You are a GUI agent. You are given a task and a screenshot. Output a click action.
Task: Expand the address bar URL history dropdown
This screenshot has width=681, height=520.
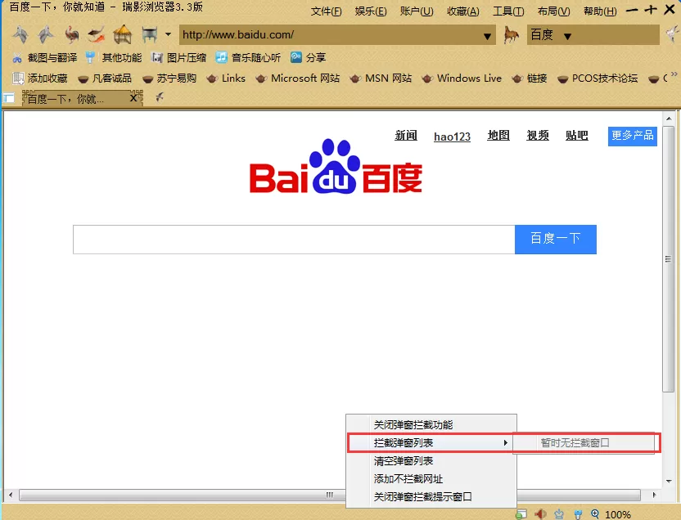pyautogui.click(x=487, y=37)
